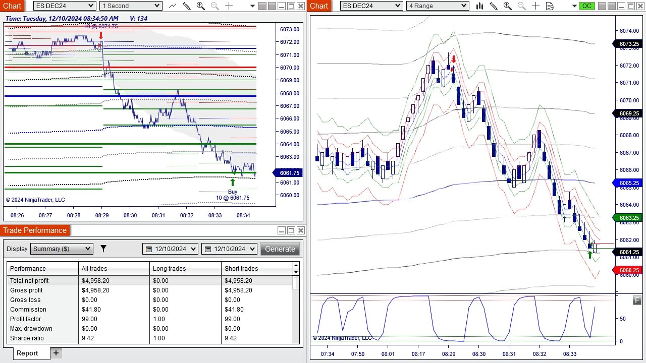Maximize the right chart window
The height and width of the screenshot is (363, 646).
pyautogui.click(x=631, y=6)
